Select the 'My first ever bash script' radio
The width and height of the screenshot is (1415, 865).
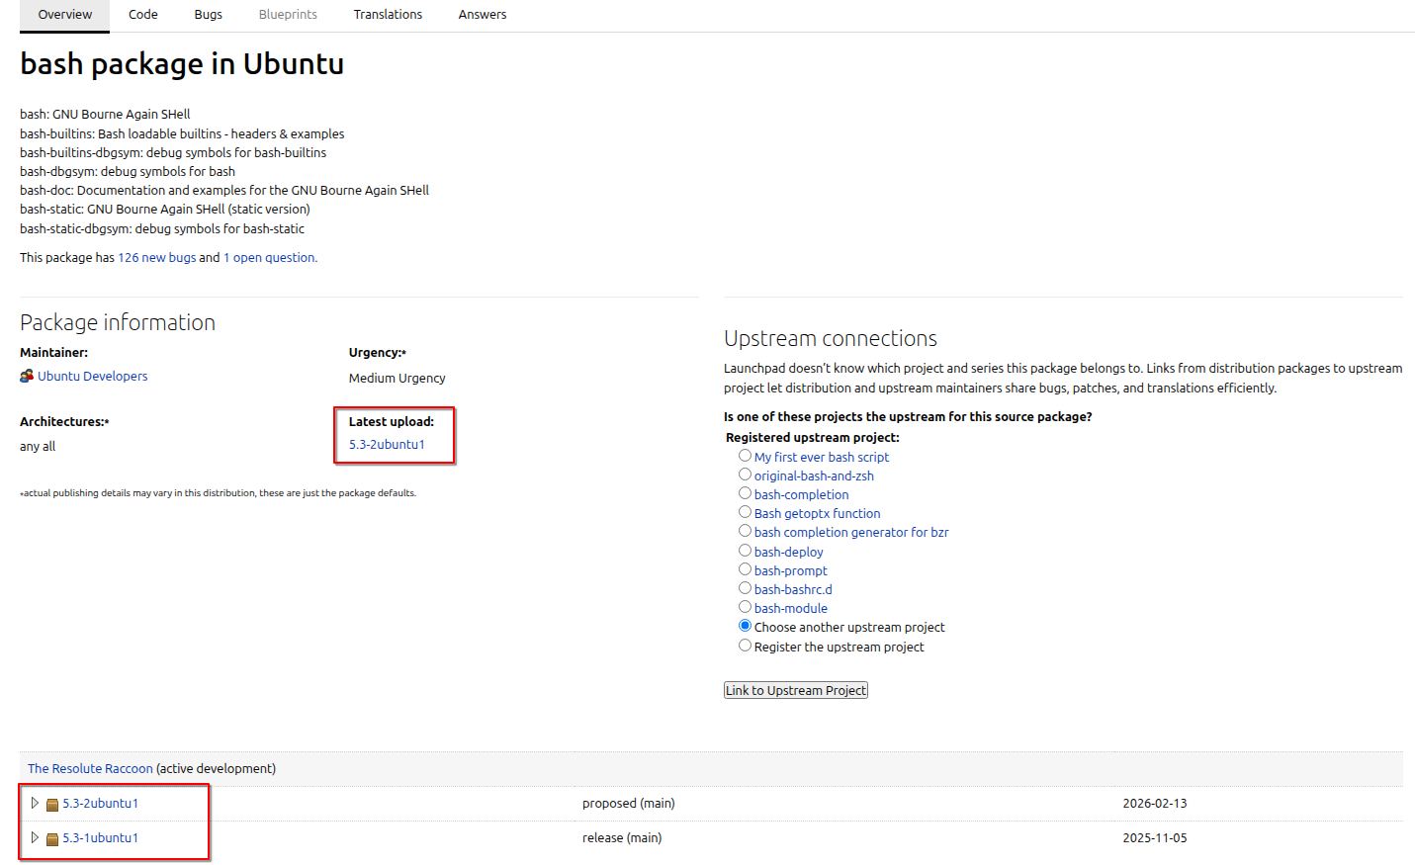[x=745, y=456]
